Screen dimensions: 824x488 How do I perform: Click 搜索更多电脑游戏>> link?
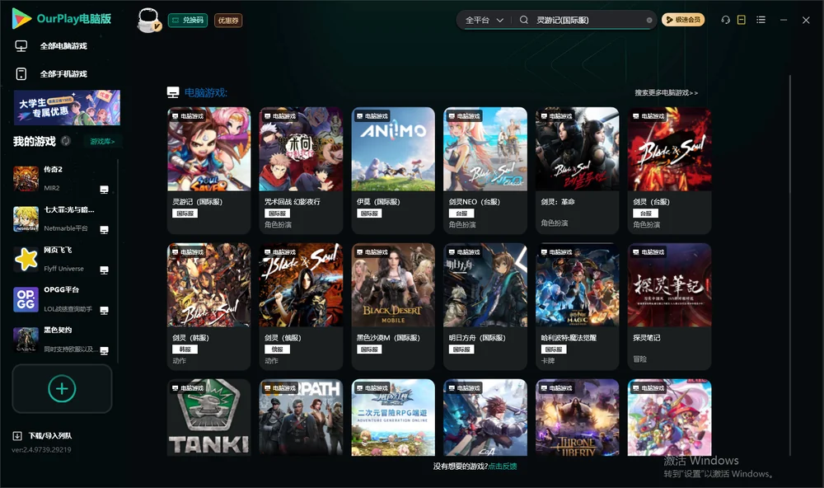click(666, 92)
